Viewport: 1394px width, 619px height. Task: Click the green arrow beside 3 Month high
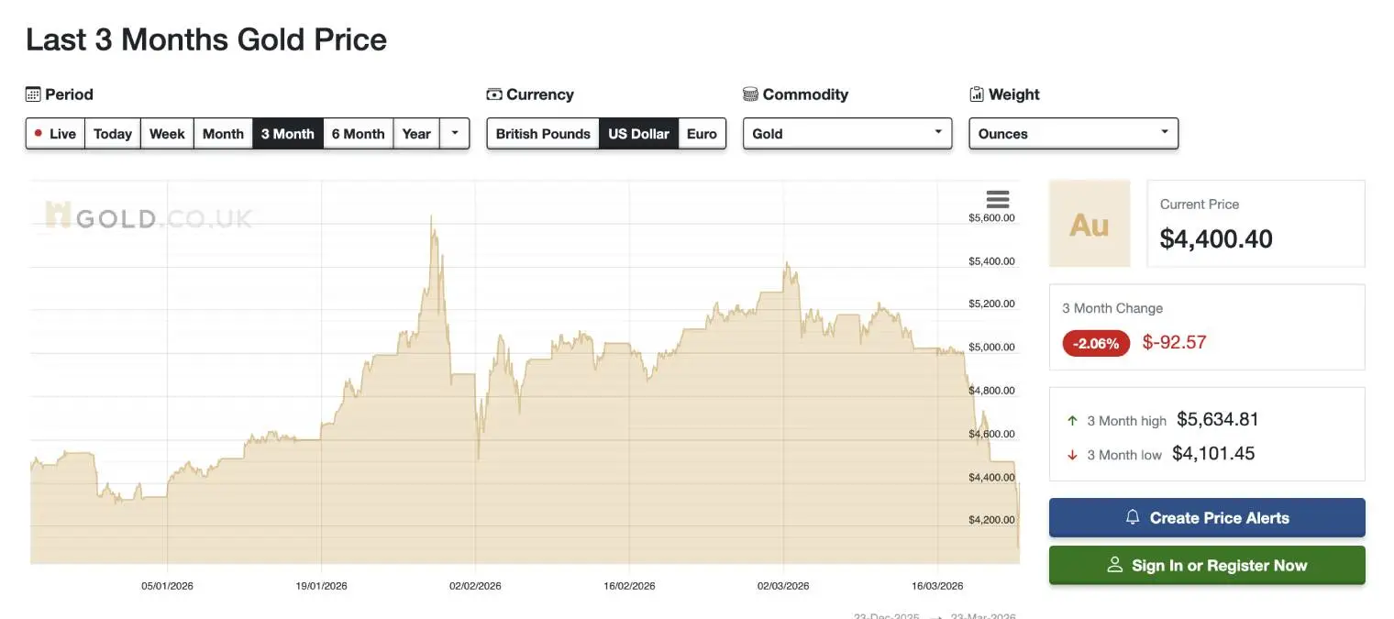pos(1071,420)
